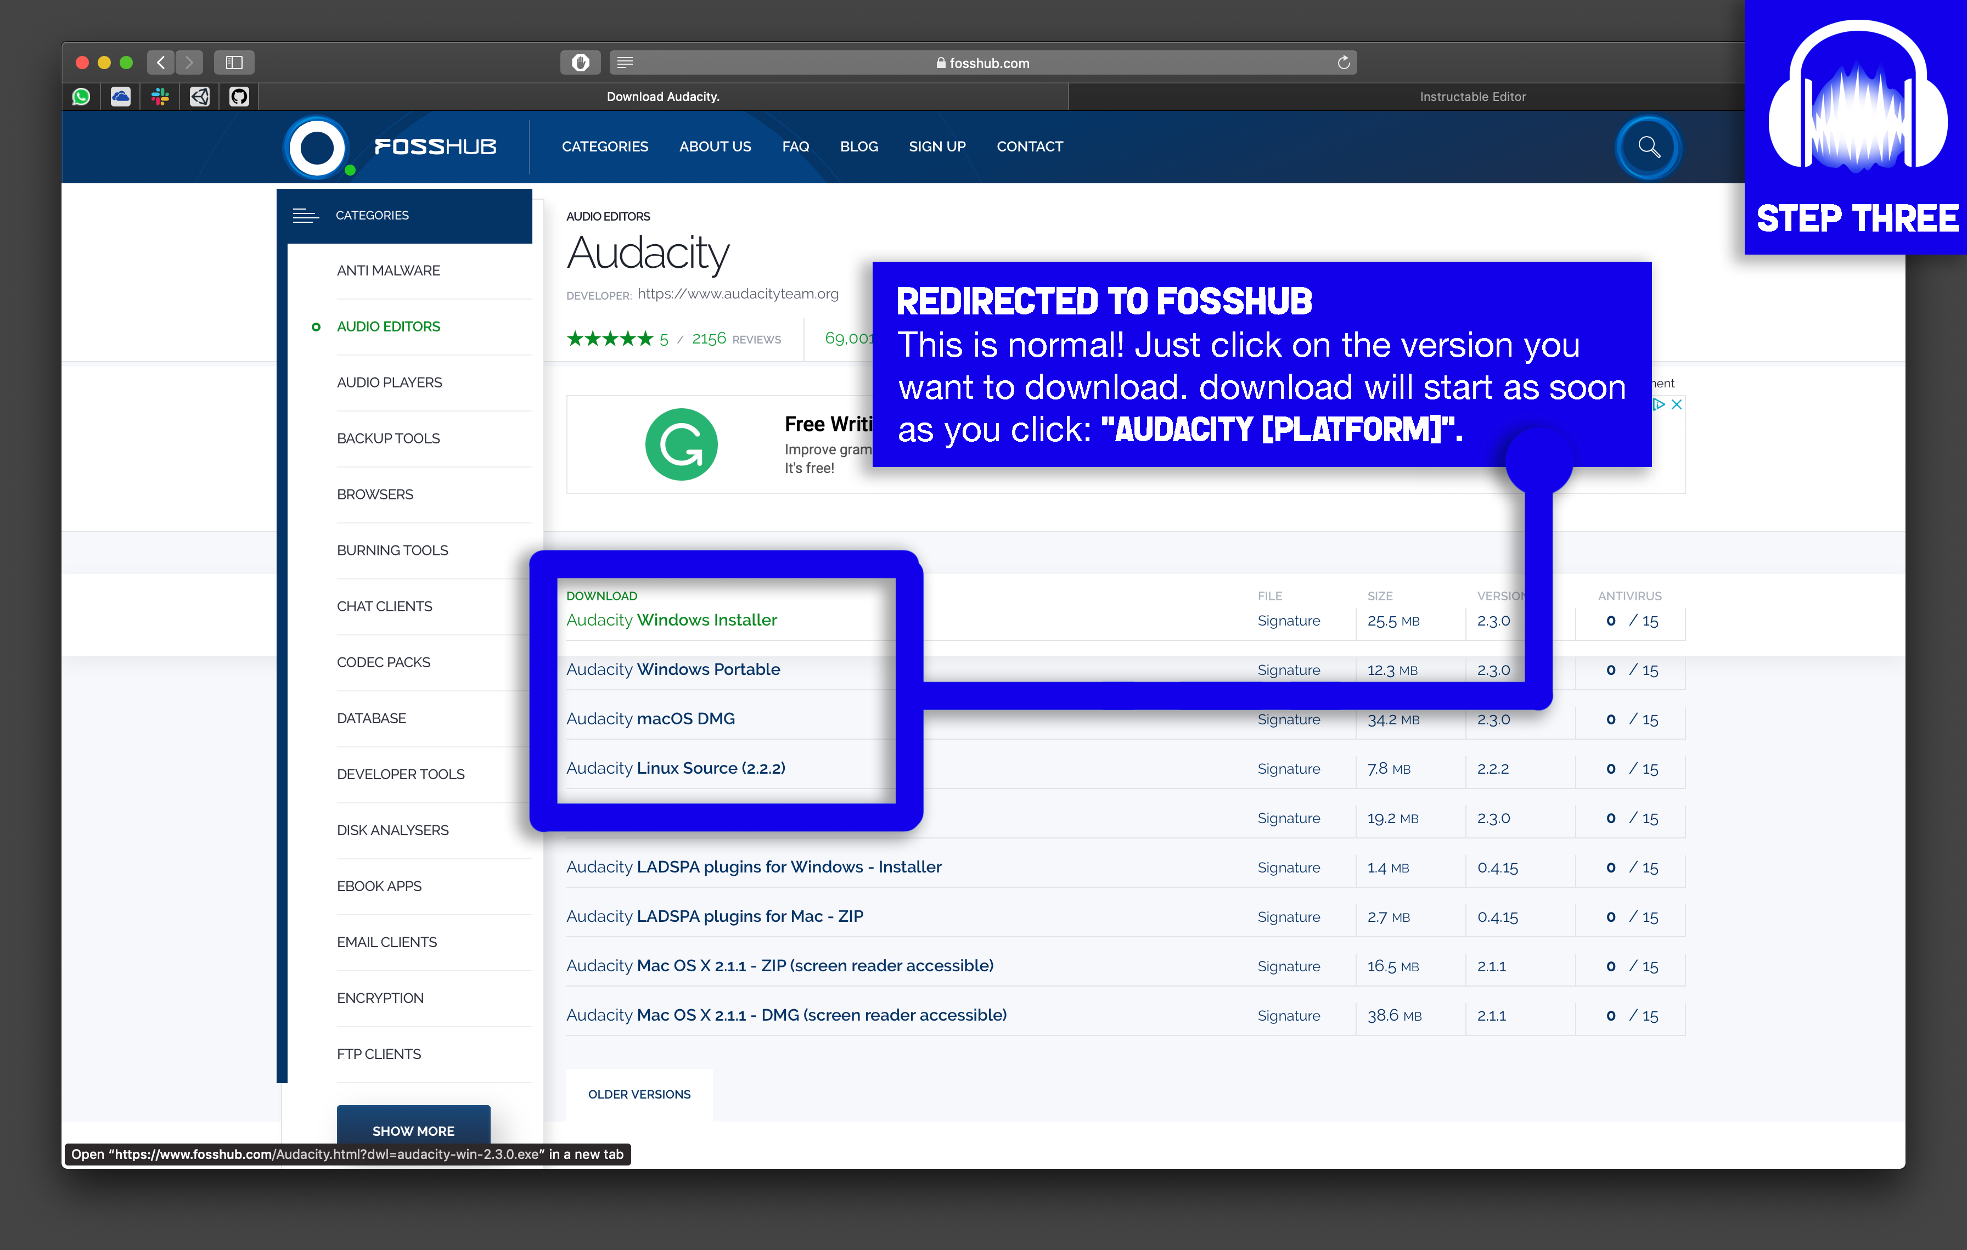Viewport: 1967px width, 1250px height.
Task: Download Audacity Windows Portable
Action: [673, 669]
